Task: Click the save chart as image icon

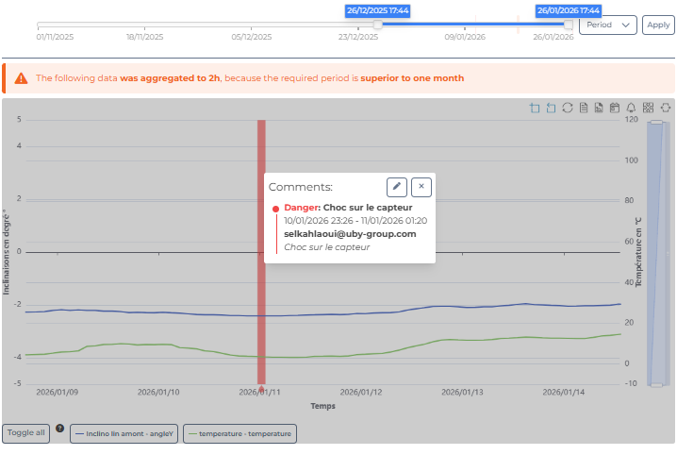Action: coord(599,108)
